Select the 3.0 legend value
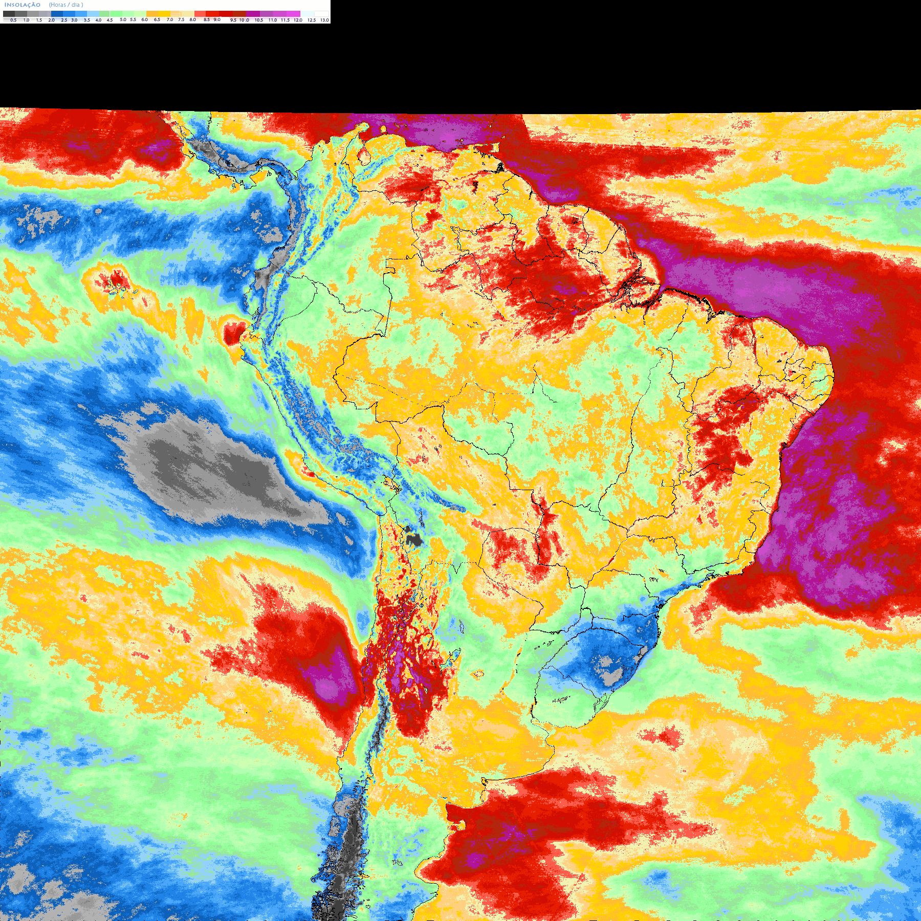Image resolution: width=921 pixels, height=921 pixels. [x=74, y=20]
